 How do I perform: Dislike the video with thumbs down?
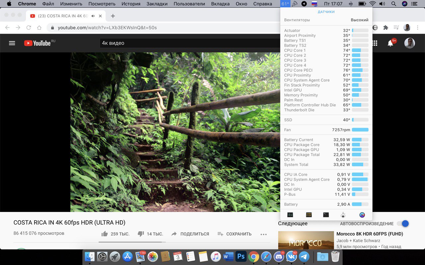coord(141,234)
